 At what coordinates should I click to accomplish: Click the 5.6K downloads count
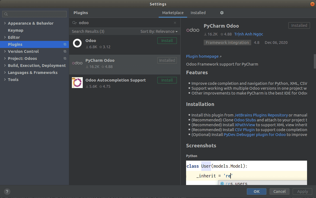(x=91, y=86)
